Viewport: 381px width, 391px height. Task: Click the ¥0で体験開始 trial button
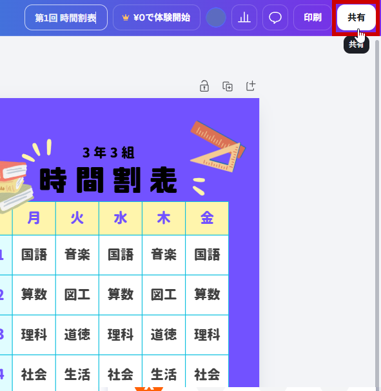157,17
